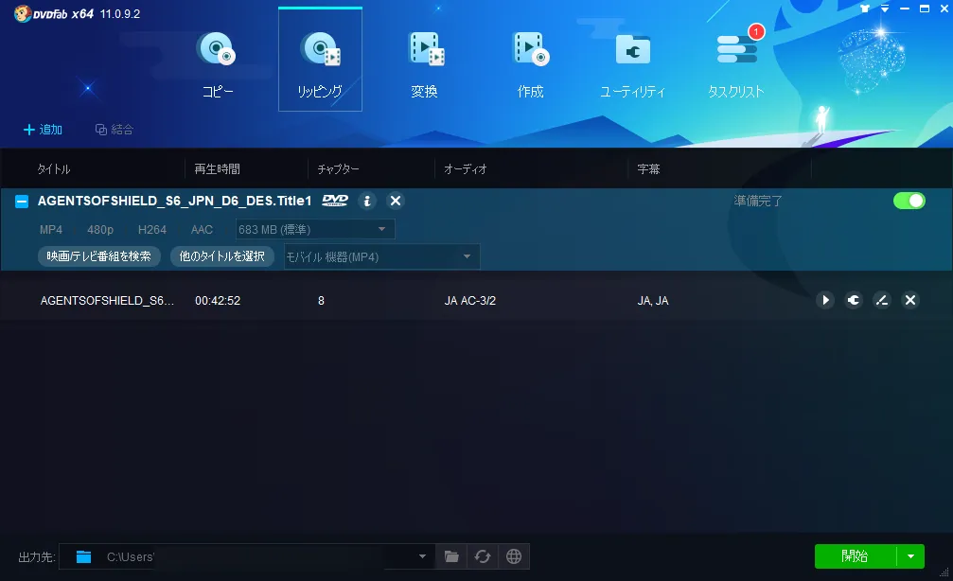Click the AAC audio codec label

[x=202, y=230]
